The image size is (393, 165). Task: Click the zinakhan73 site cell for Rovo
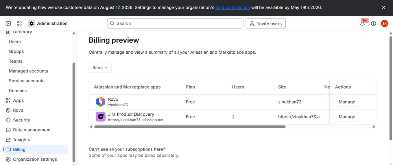290,102
